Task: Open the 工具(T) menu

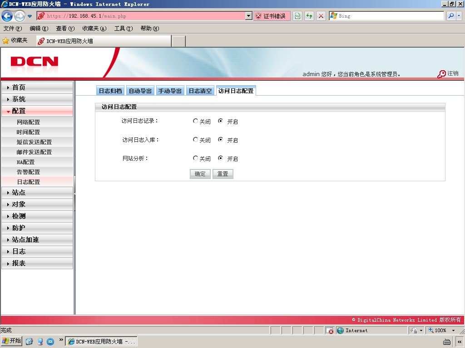Action: point(124,29)
